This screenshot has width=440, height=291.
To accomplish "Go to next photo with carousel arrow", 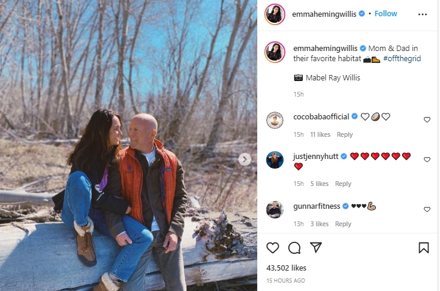I will (245, 160).
